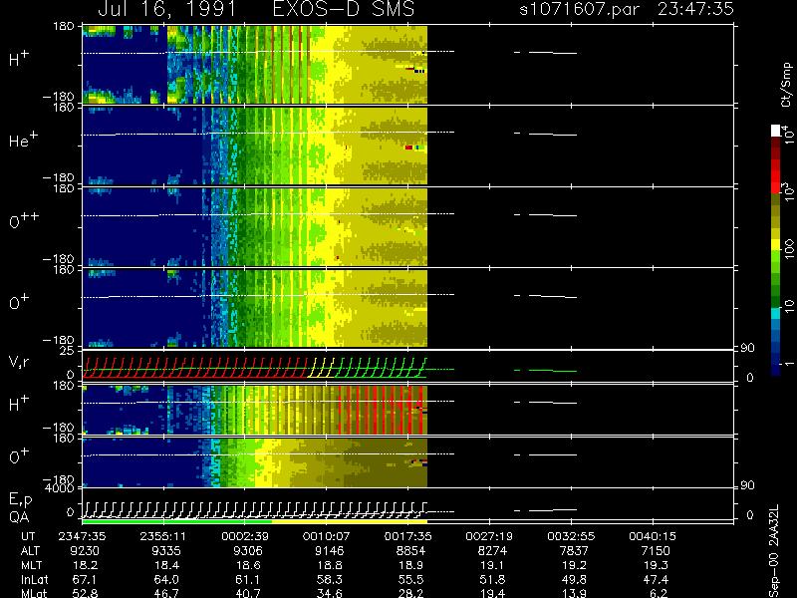Viewport: 797px width, 598px height.
Task: Click the InLat value '55.5'
Action: point(411,579)
